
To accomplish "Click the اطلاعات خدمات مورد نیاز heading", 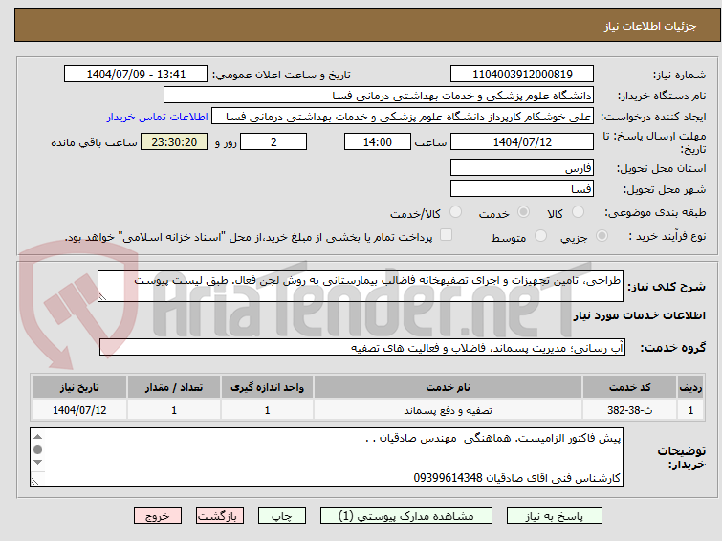I will point(639,315).
